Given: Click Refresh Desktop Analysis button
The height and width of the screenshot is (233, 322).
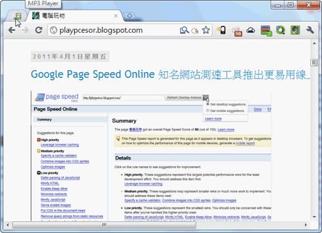Looking at the screenshot, I should coord(184,98).
